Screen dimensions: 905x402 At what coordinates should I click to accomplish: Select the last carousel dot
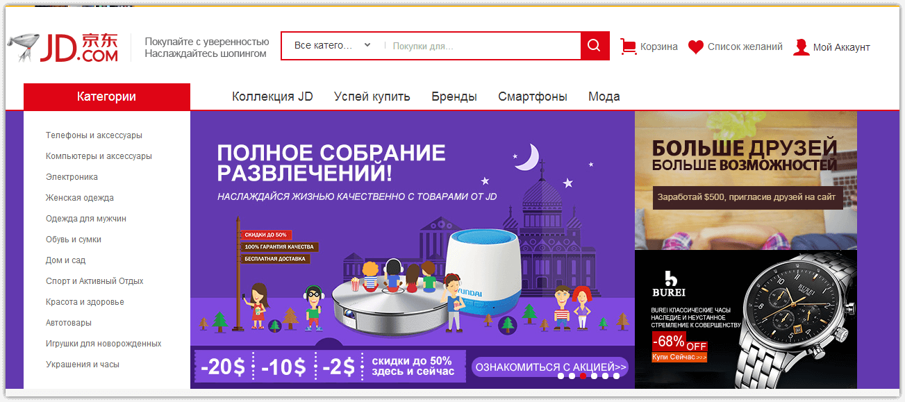click(616, 376)
